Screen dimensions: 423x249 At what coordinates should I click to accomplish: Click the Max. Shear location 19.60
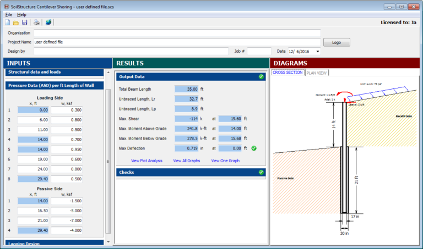point(230,119)
